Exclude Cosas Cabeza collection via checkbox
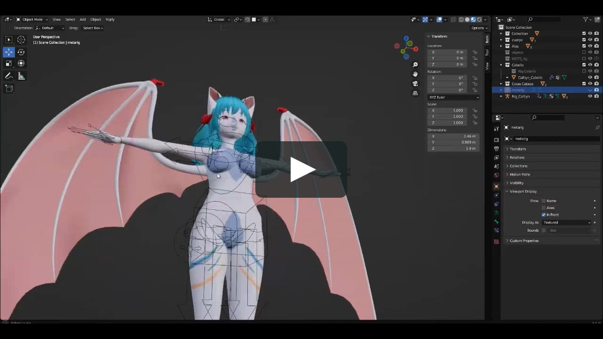The height and width of the screenshot is (339, 603). [584, 84]
